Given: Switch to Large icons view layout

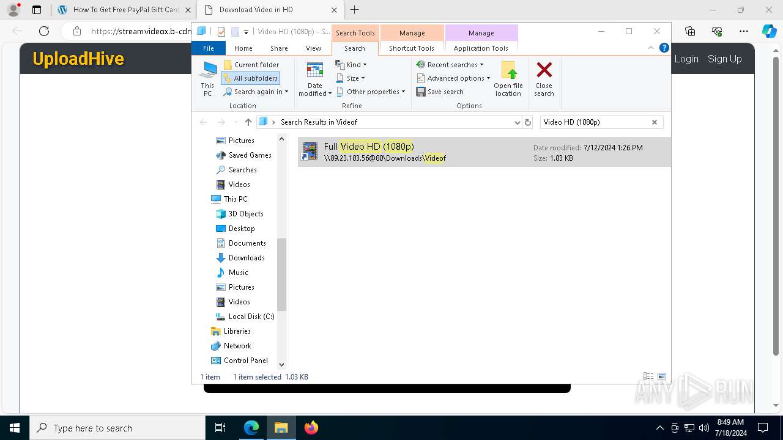Looking at the screenshot, I should [x=661, y=376].
